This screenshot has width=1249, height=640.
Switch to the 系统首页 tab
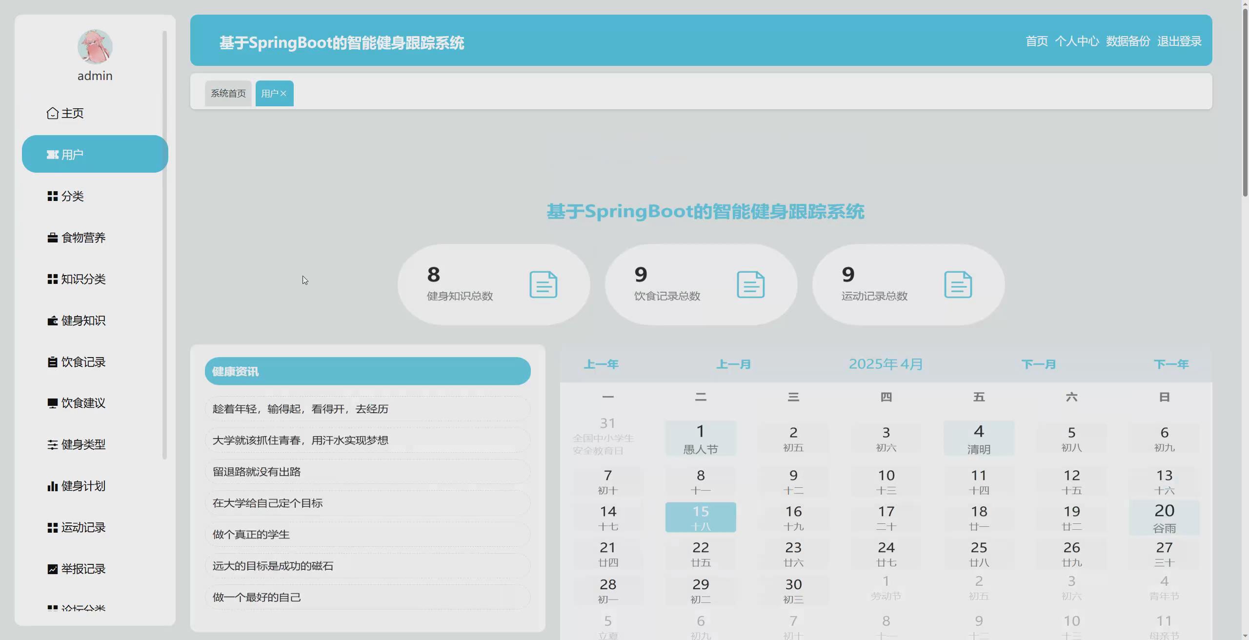227,93
